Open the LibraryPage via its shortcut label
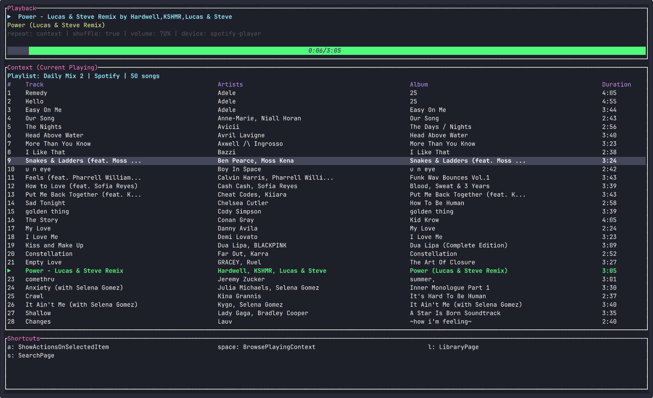Image resolution: width=653 pixels, height=398 pixels. click(x=453, y=347)
